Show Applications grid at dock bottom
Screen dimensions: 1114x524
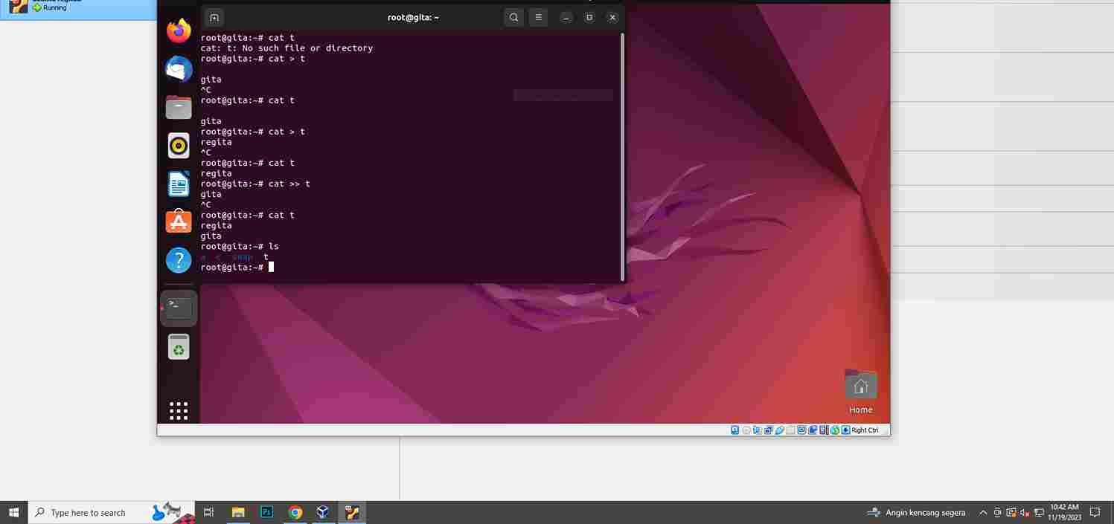179,411
